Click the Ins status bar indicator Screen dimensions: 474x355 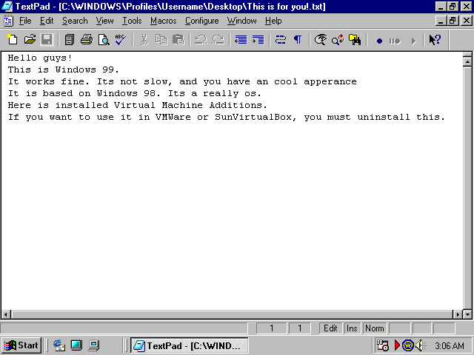click(352, 328)
